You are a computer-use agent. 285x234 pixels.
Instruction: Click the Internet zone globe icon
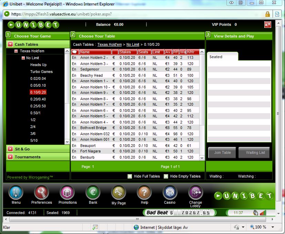click(x=136, y=227)
